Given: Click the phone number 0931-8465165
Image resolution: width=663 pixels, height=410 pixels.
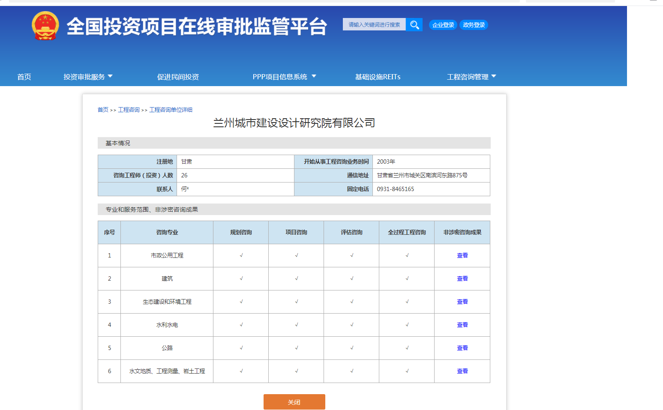Looking at the screenshot, I should [x=395, y=189].
